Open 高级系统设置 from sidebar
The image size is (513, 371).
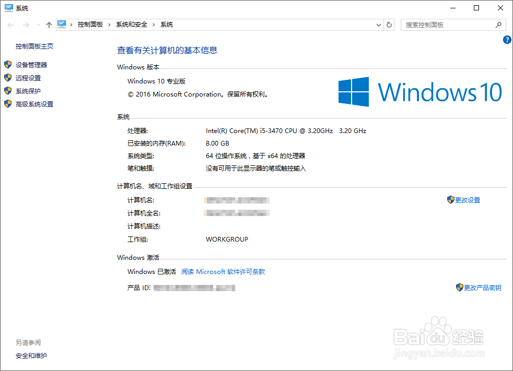[34, 104]
